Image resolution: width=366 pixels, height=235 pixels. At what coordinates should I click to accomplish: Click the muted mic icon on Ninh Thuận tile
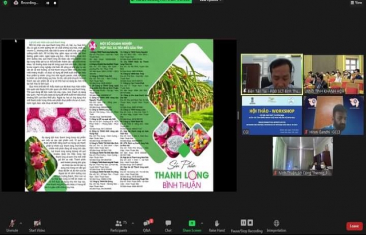coord(276,173)
